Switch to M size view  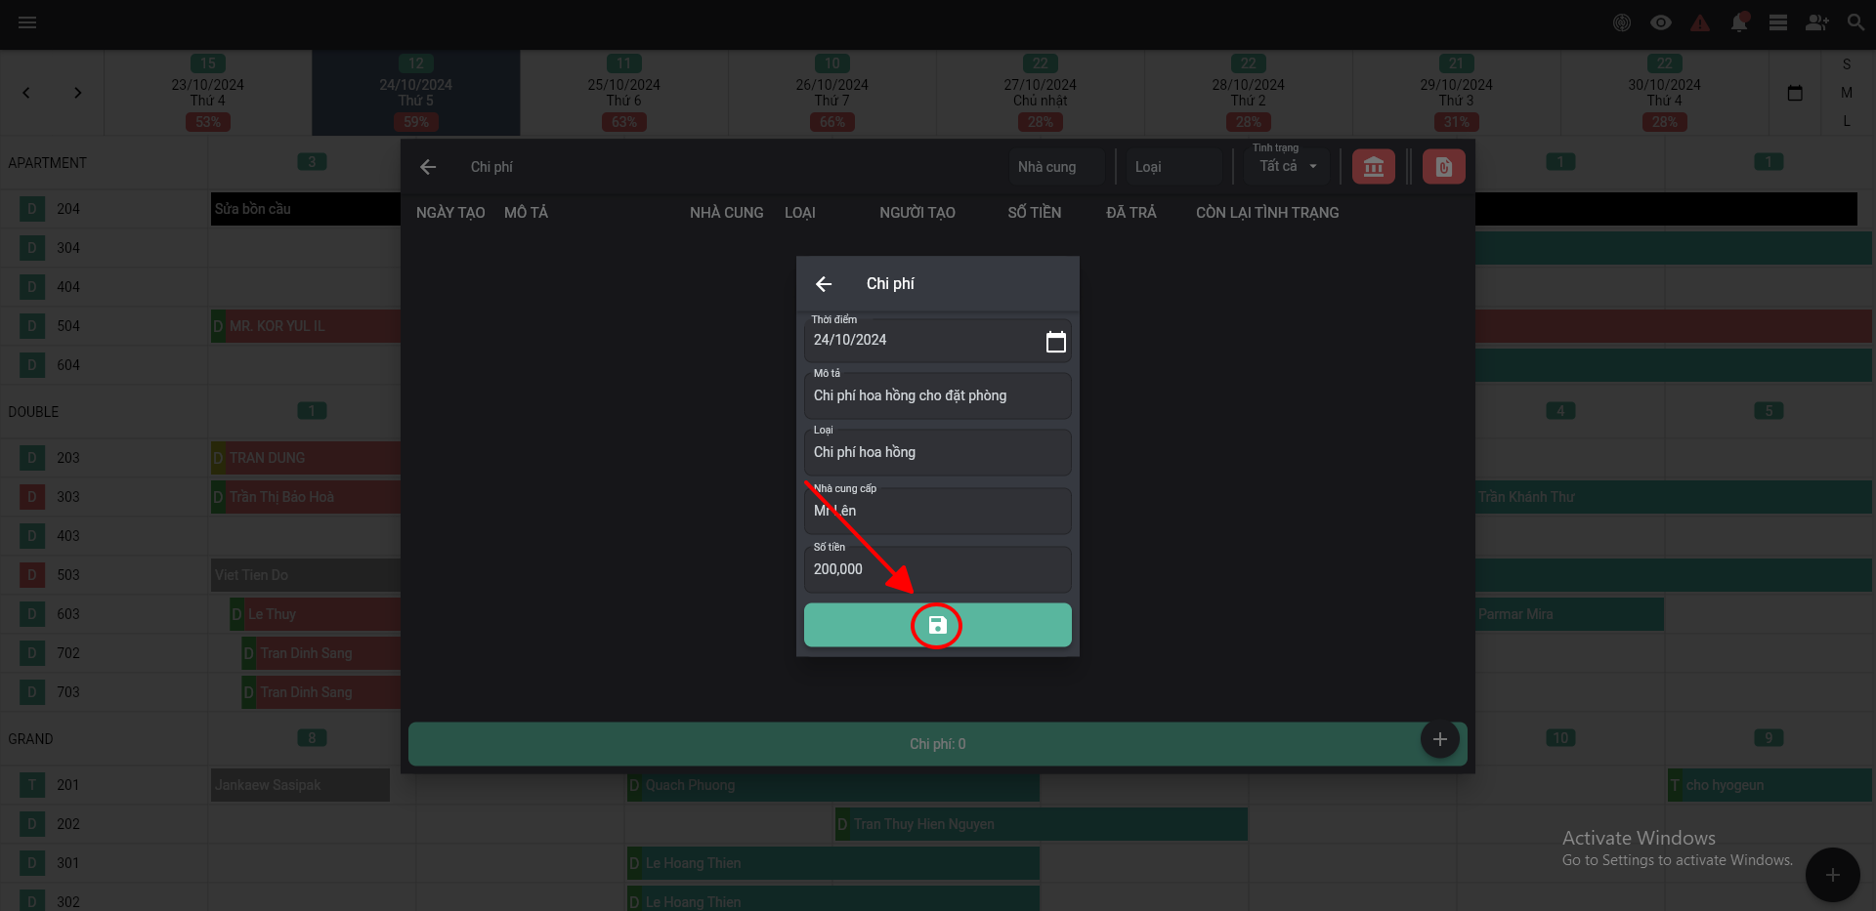click(x=1847, y=93)
